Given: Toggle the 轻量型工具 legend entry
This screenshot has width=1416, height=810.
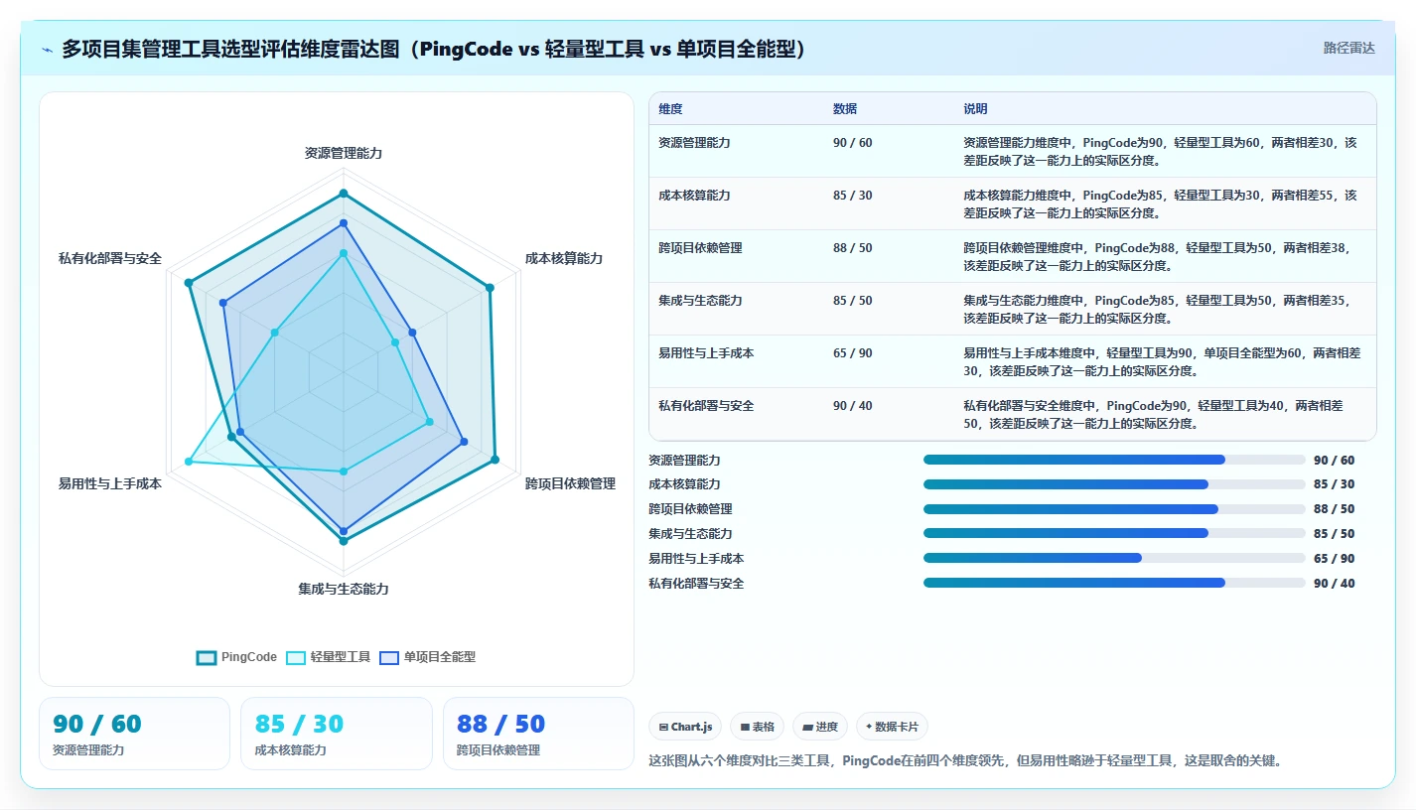Looking at the screenshot, I should click(x=328, y=657).
